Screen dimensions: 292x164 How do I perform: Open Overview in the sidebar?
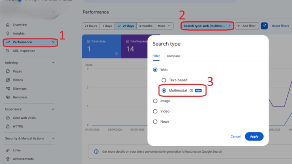(x=20, y=25)
